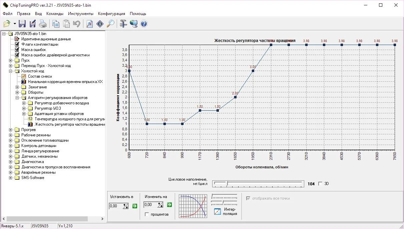This screenshot has height=229, width=404.
Task: Select Температура холодного пуска item
Action: 70,119
